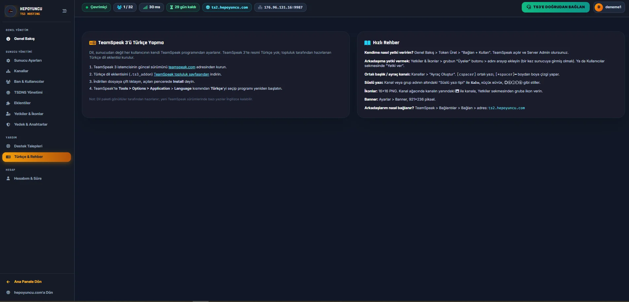
Task: Click the orange D avatar circle
Action: click(599, 7)
